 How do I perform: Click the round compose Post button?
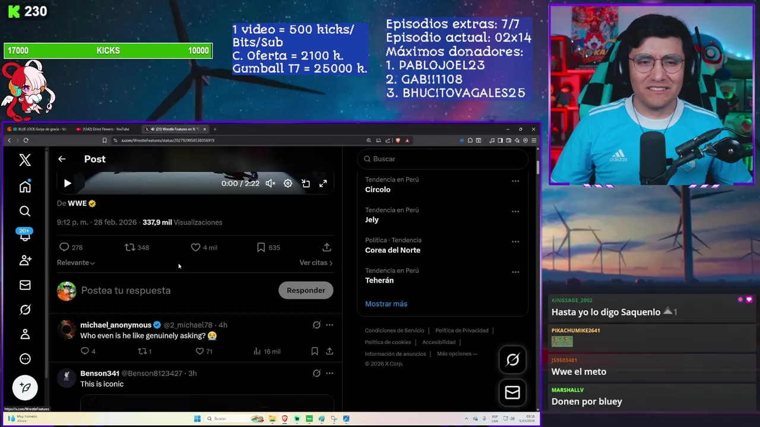pos(25,388)
